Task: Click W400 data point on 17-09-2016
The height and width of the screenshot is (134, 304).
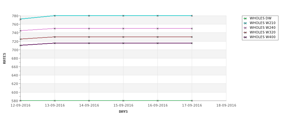Action: 192,43
